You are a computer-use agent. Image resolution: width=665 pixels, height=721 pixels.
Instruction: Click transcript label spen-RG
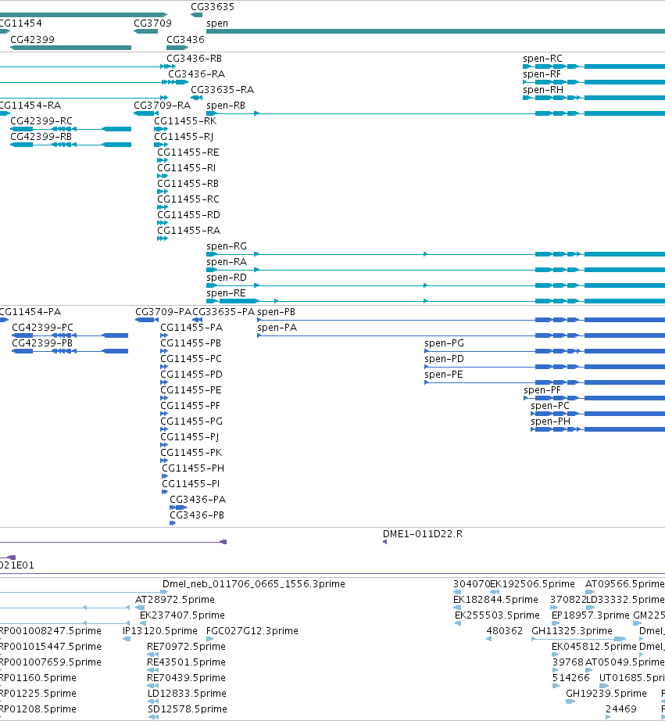pos(227,246)
